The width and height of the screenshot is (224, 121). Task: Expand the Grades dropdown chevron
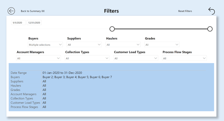[177, 45]
